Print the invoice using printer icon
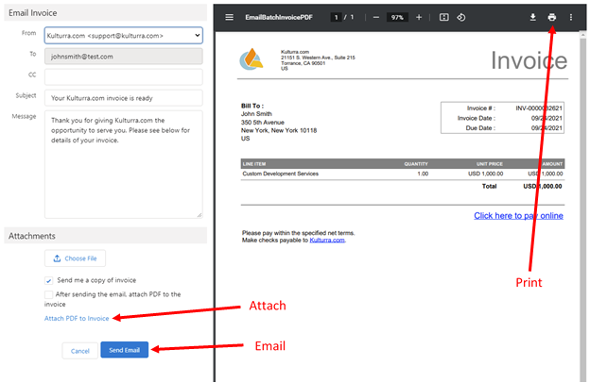This screenshot has width=590, height=383. coord(552,17)
